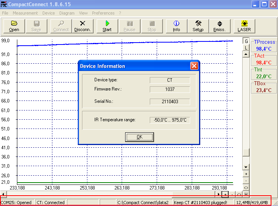The width and height of the screenshot is (278, 206).
Task: Open the Preferences menu
Action: pyautogui.click(x=103, y=13)
